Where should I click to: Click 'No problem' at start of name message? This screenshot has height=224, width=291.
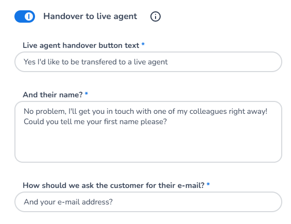(x=45, y=112)
